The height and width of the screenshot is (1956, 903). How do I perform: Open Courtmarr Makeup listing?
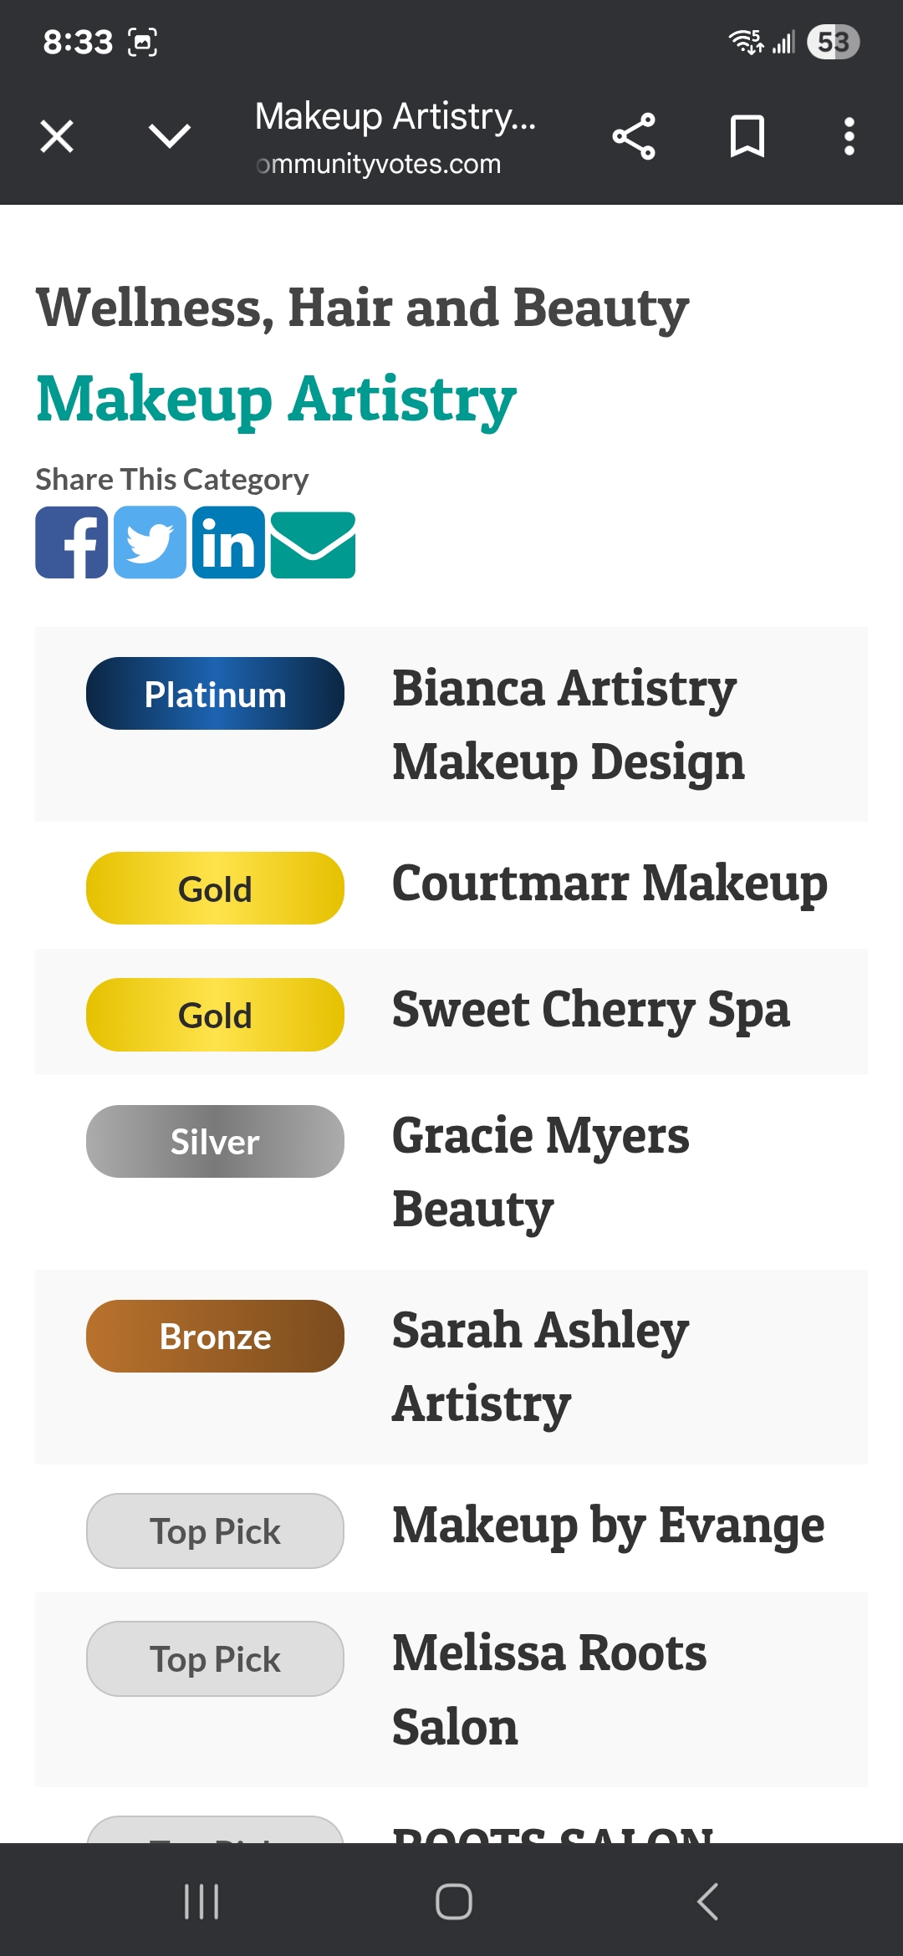(610, 884)
